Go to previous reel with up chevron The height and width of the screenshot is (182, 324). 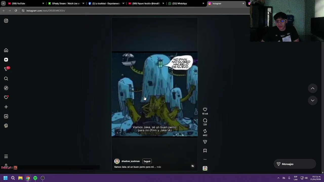click(x=313, y=88)
